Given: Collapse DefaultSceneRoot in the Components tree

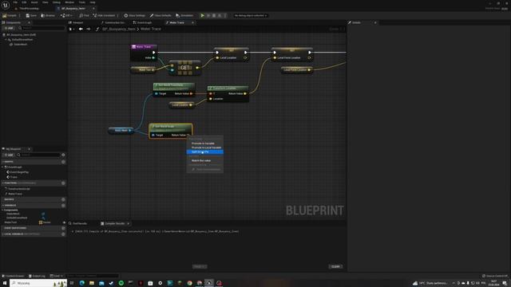Looking at the screenshot, I should [x=6, y=39].
